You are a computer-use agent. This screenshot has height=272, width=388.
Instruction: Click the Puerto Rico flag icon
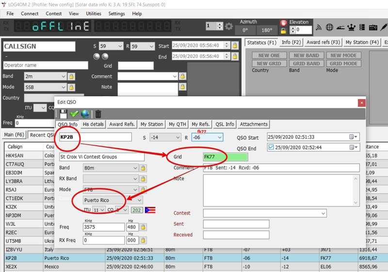[150, 210]
